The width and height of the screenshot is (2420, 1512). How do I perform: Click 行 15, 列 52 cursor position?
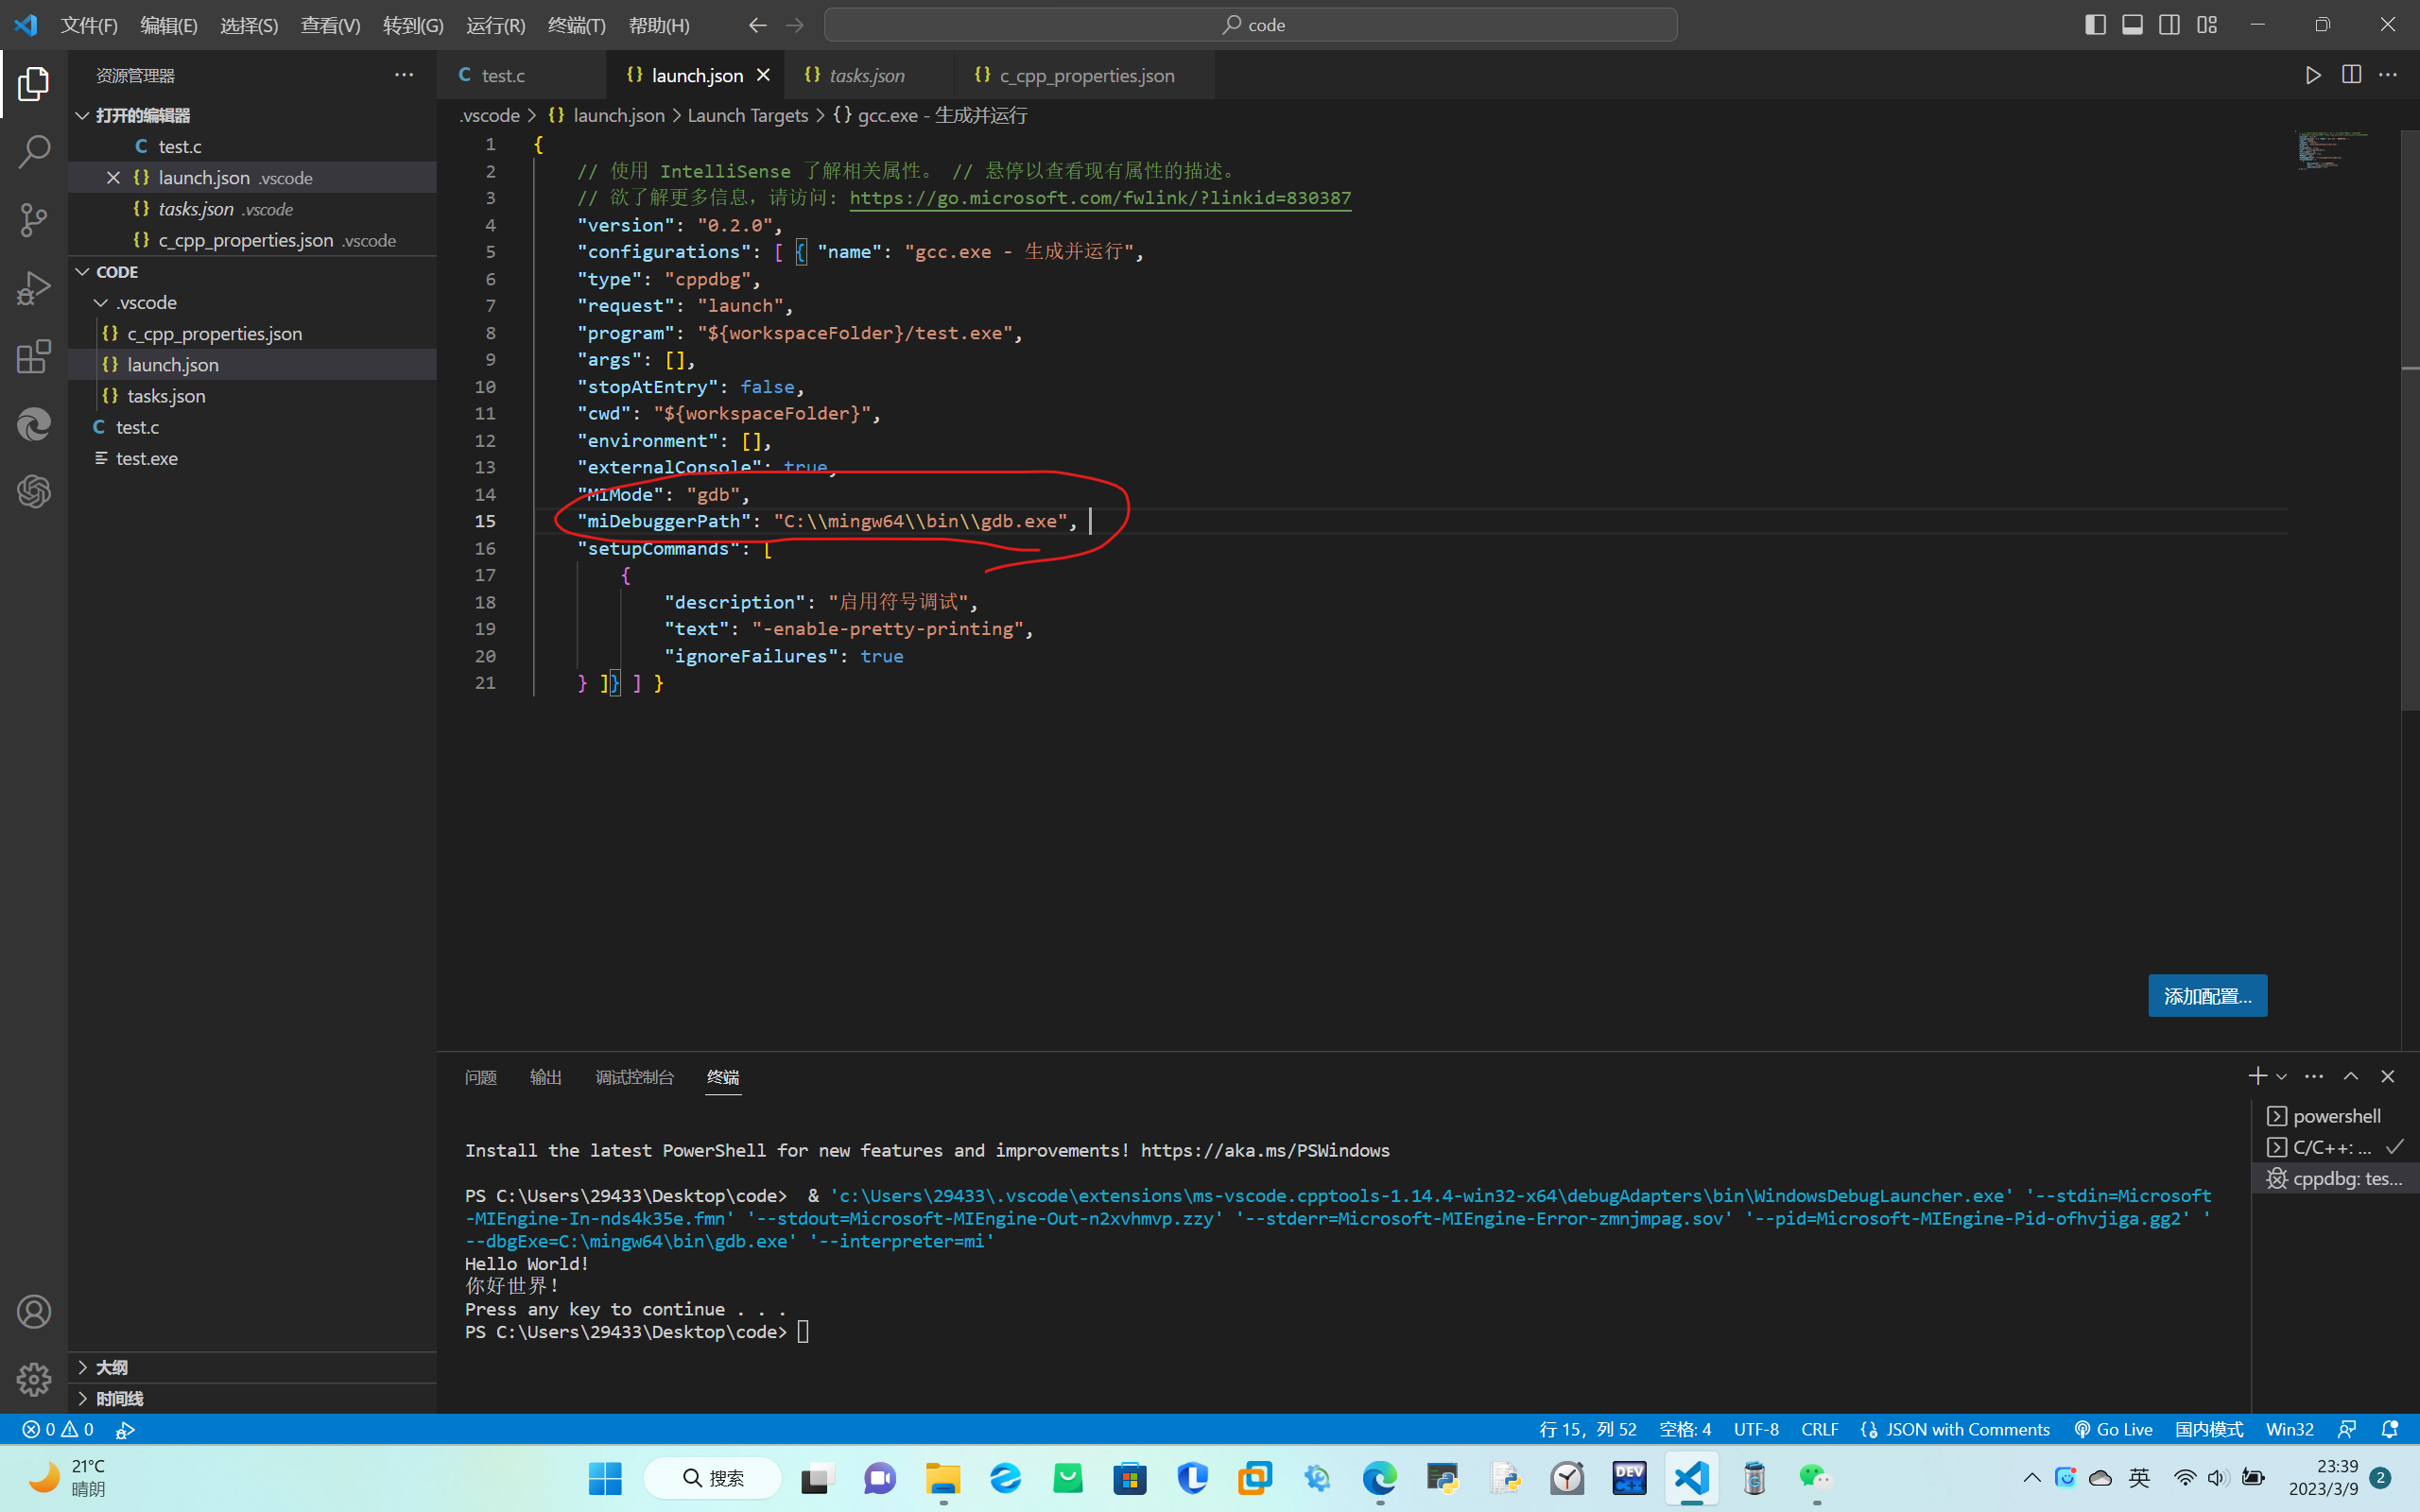coord(1588,1429)
